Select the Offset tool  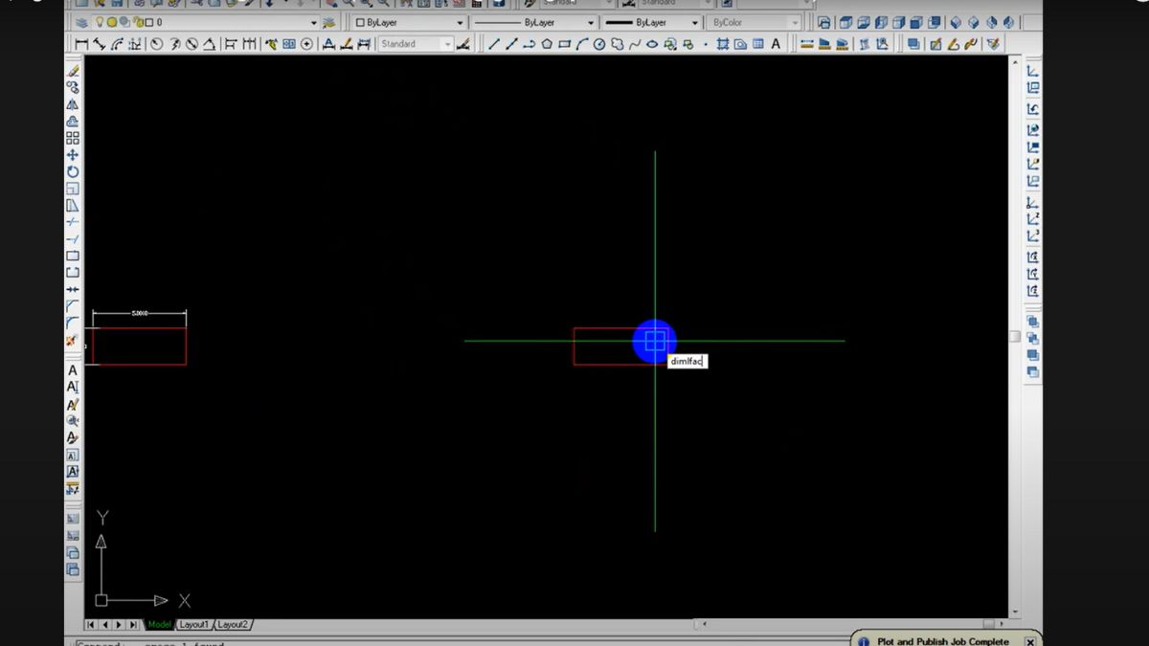click(73, 122)
